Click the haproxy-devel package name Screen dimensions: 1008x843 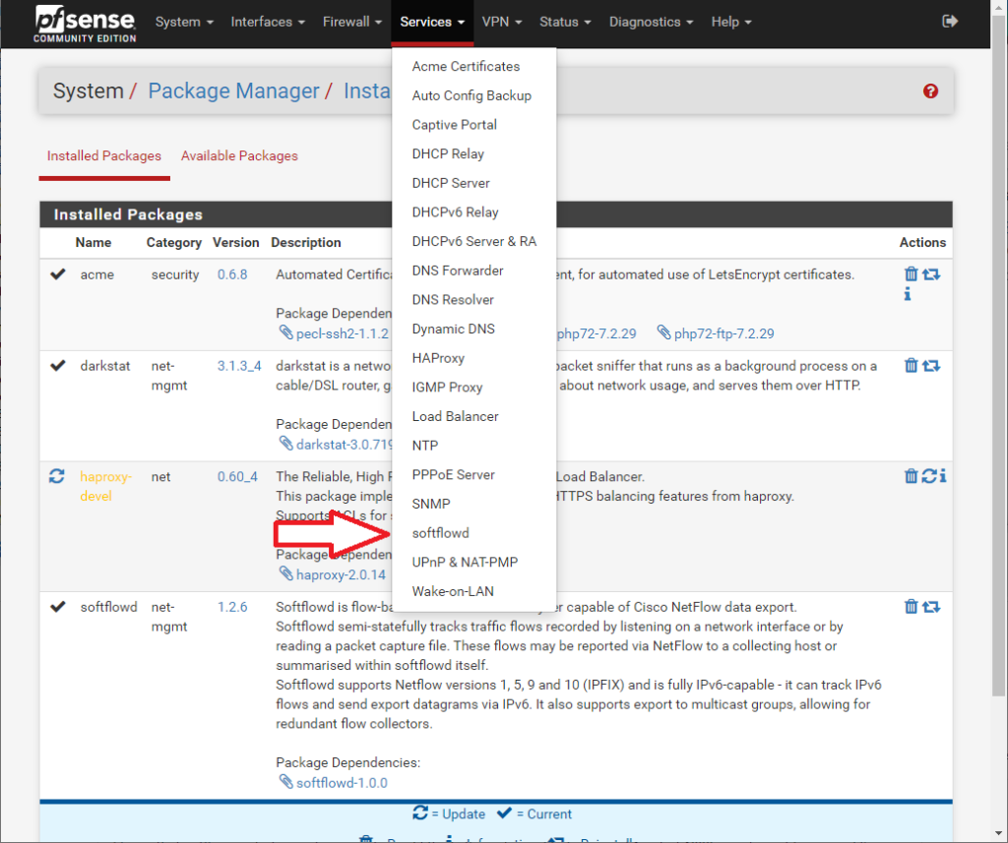coord(105,486)
